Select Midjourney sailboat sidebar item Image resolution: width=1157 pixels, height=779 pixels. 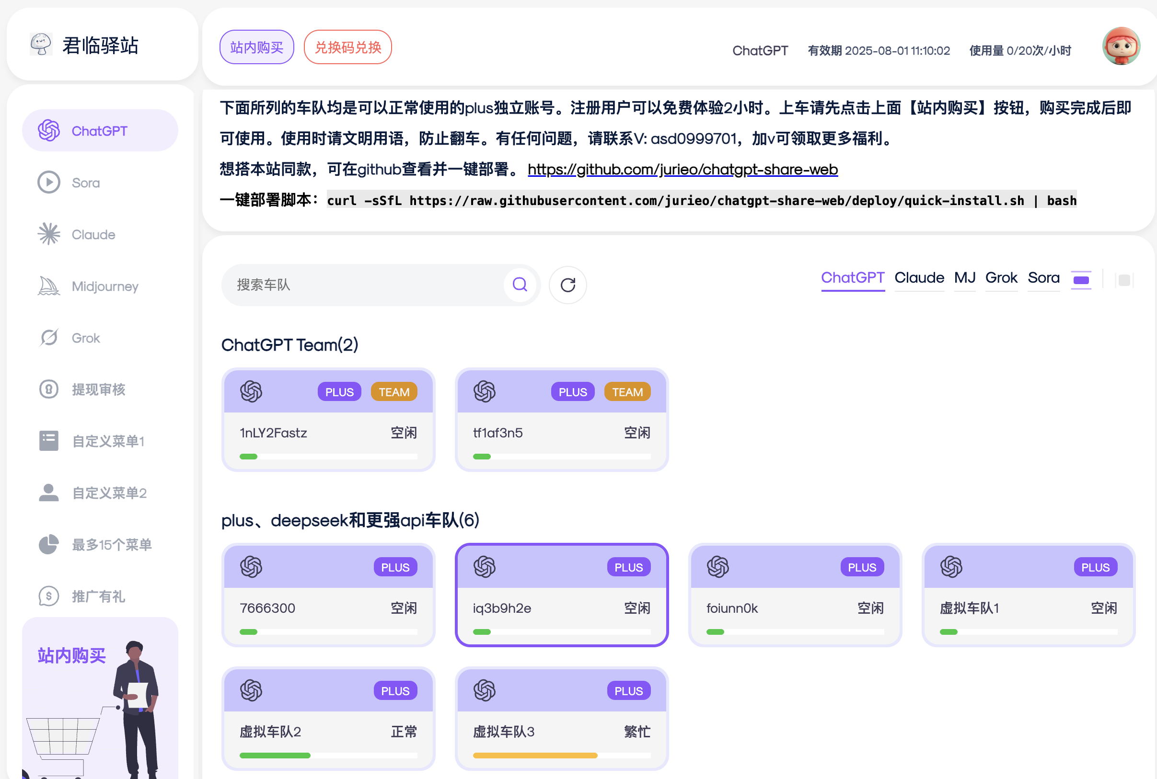point(104,286)
